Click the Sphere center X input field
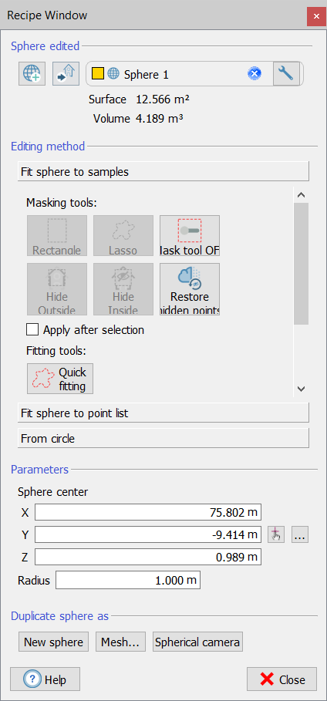 pyautogui.click(x=148, y=512)
